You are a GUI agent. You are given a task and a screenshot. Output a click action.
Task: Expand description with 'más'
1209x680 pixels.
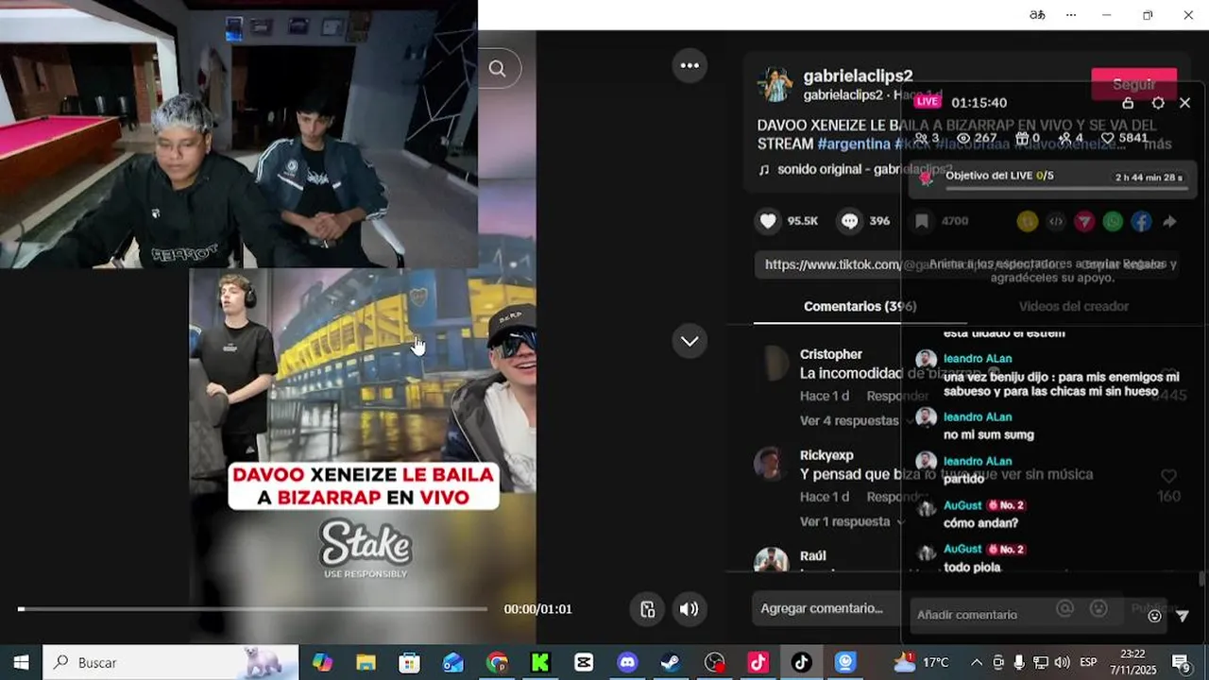[x=1157, y=144]
